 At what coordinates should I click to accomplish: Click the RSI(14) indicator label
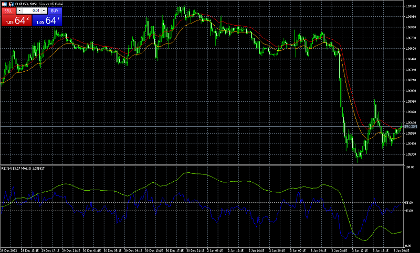pos(8,168)
